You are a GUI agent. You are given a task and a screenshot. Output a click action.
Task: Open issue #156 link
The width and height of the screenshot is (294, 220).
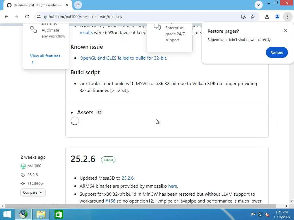[x=111, y=201]
